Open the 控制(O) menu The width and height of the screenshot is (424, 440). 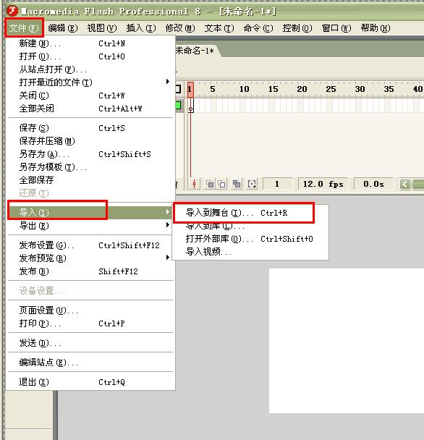click(x=297, y=28)
